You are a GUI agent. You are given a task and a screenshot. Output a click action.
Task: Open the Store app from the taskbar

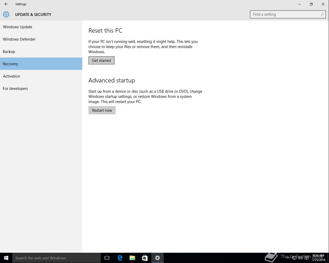click(x=145, y=258)
